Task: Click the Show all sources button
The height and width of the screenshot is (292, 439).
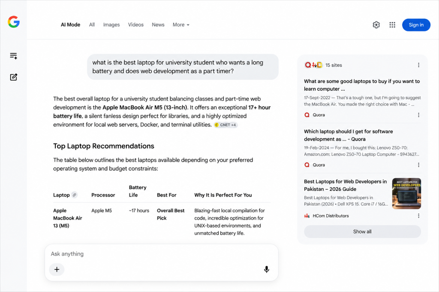Action: point(362,232)
